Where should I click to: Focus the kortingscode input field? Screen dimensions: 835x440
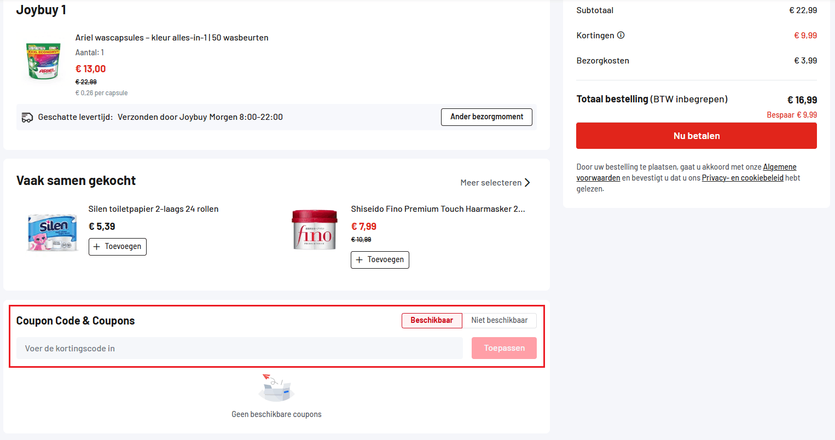pyautogui.click(x=240, y=348)
